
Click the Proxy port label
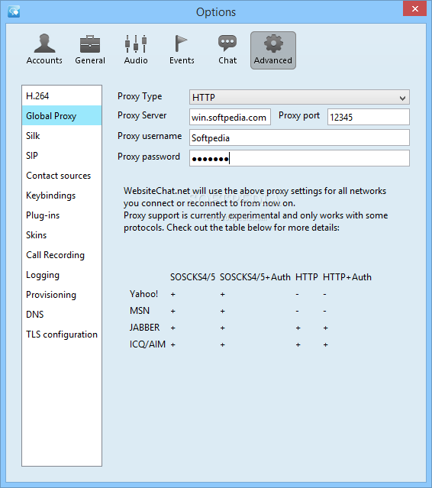tap(299, 115)
